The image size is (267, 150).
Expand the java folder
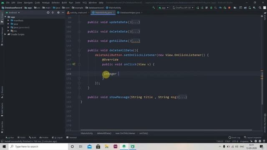pos(8,24)
